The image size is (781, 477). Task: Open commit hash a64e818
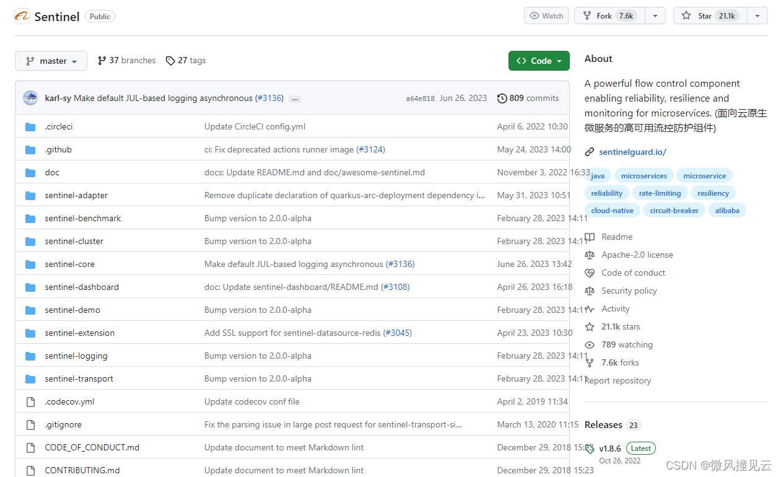click(421, 98)
